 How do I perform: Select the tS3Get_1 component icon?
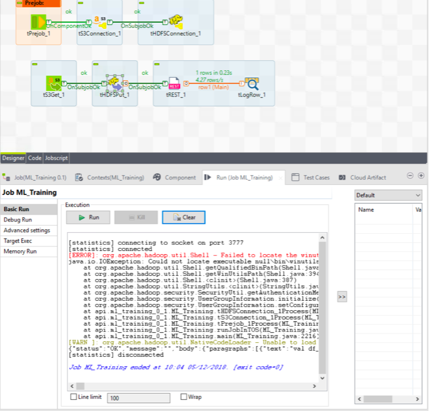coord(54,83)
